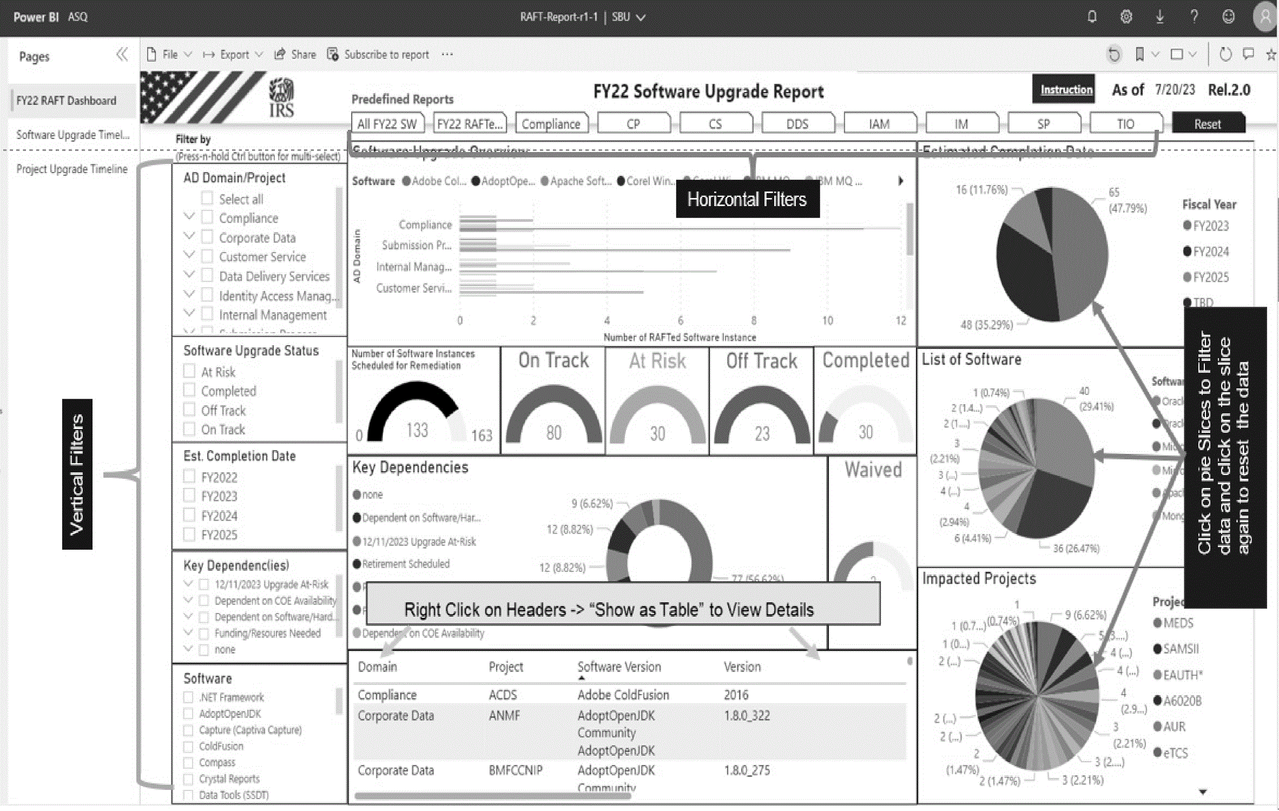Click the download arrow icon

pyautogui.click(x=1159, y=17)
